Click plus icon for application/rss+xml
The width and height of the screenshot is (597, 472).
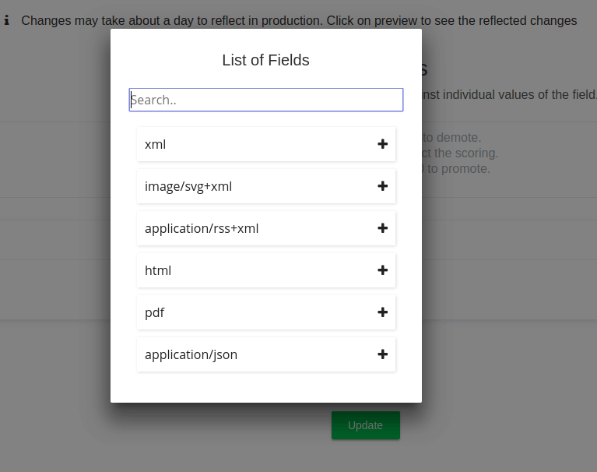click(x=382, y=228)
